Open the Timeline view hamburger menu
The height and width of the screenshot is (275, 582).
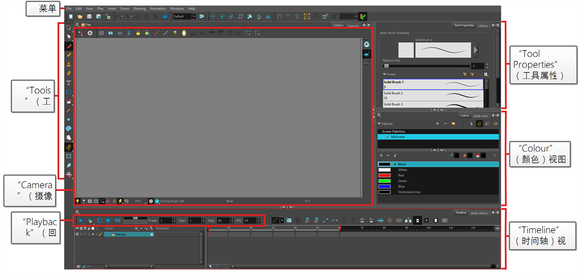click(77, 212)
